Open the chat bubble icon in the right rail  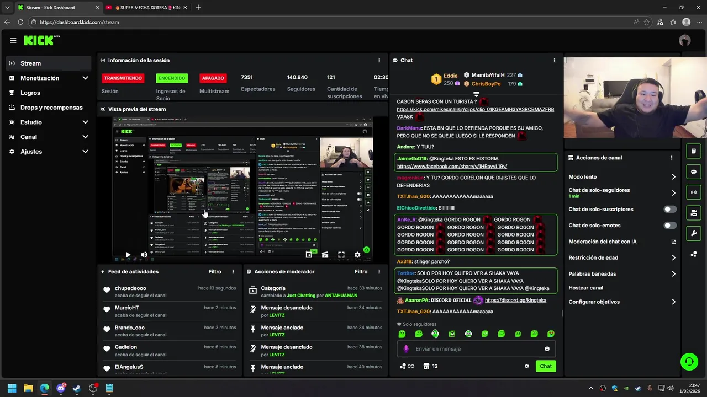pyautogui.click(x=694, y=171)
